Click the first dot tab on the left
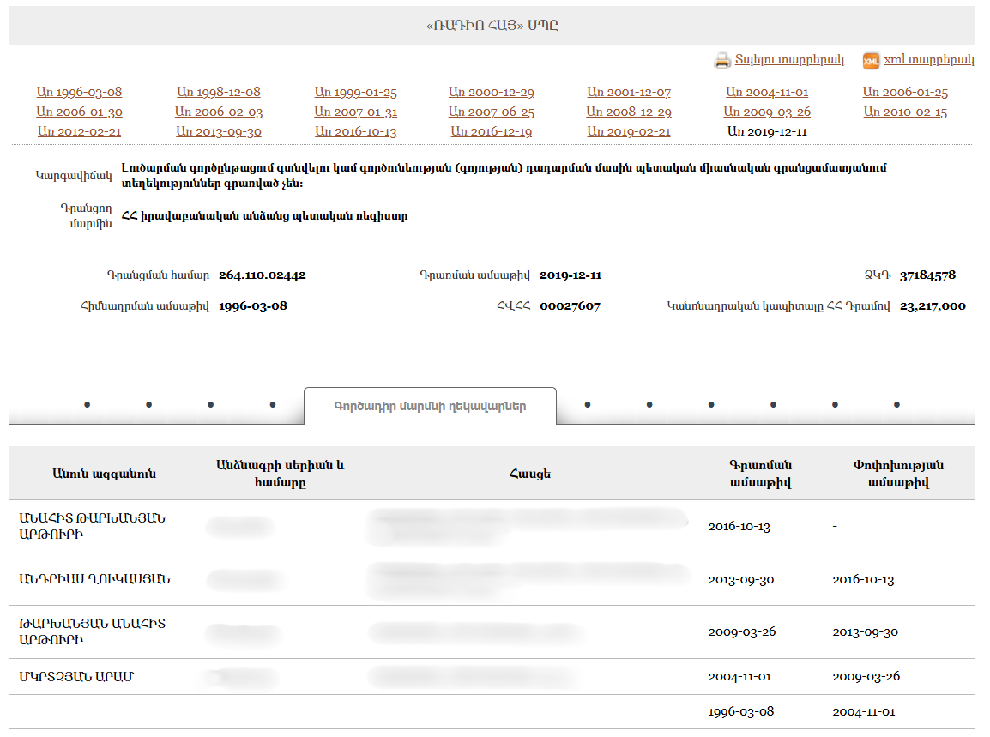990x737 pixels. point(87,405)
